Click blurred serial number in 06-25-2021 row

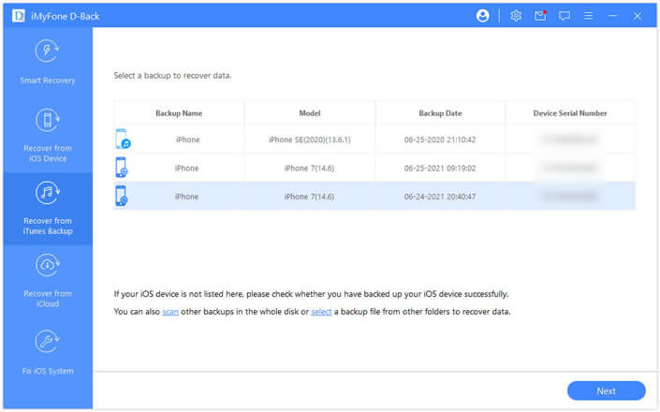click(570, 168)
